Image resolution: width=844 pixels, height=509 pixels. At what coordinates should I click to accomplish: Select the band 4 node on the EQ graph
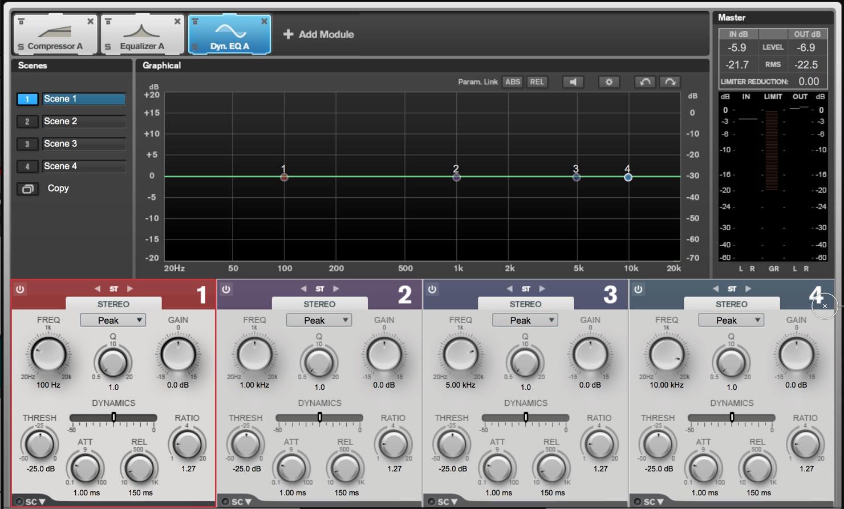point(628,177)
